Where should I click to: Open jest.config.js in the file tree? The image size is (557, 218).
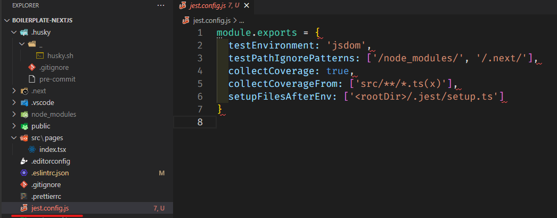tap(50, 208)
